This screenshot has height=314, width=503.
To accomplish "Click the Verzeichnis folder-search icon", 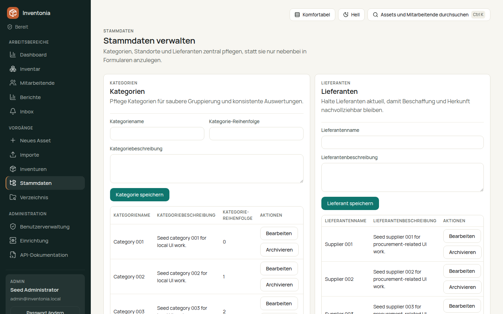I will [13, 197].
